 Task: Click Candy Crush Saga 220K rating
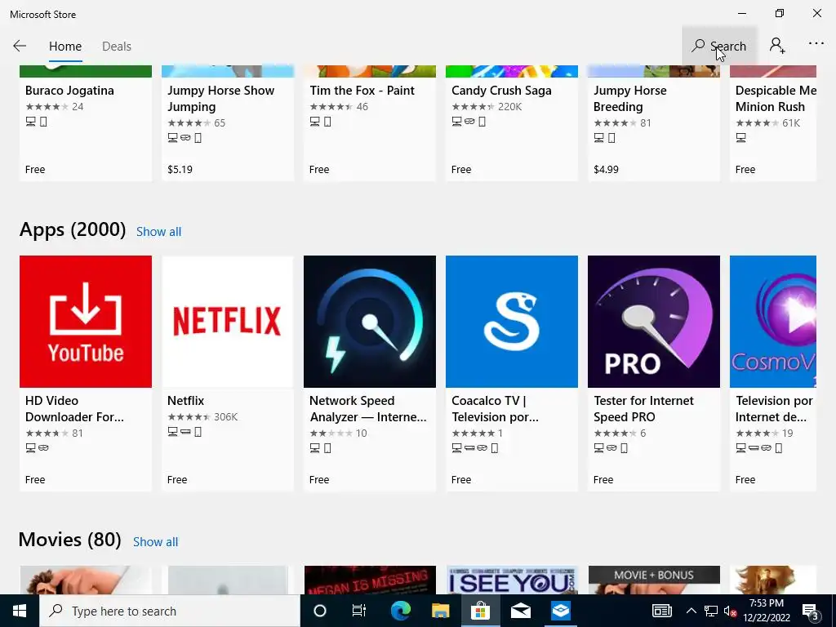tap(487, 107)
